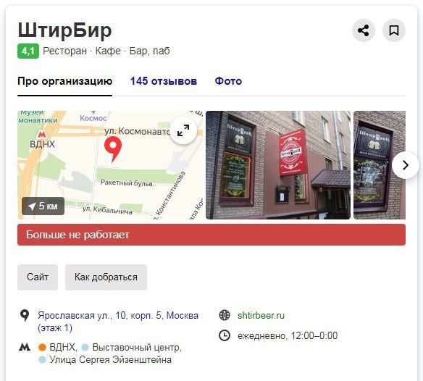Screen dimensions: 423x381
Task: Click the Сайт button
Action: 38,277
